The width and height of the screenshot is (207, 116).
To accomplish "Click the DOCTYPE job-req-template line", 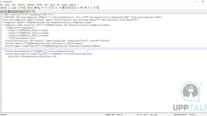I will pyautogui.click(x=82, y=17).
